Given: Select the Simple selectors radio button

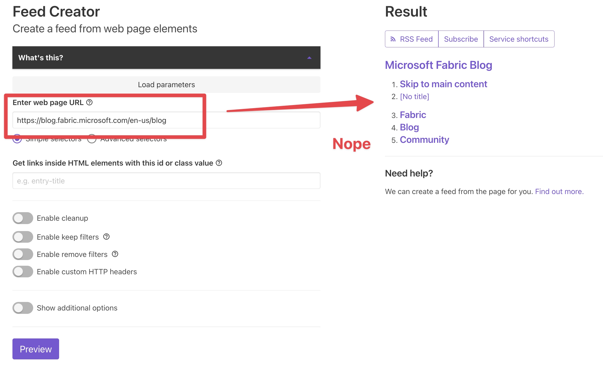Looking at the screenshot, I should pyautogui.click(x=17, y=139).
